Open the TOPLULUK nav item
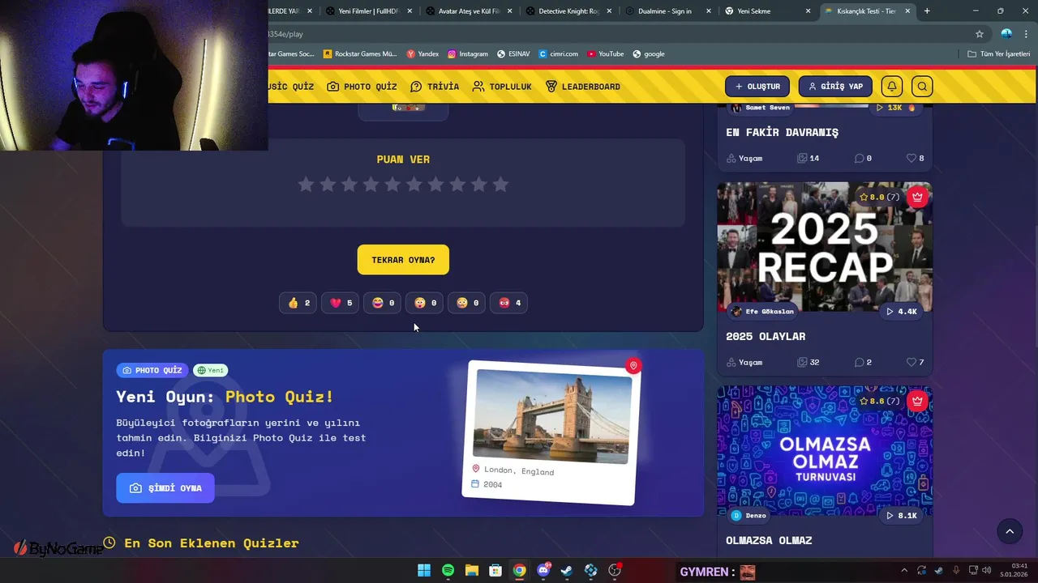 coord(502,87)
